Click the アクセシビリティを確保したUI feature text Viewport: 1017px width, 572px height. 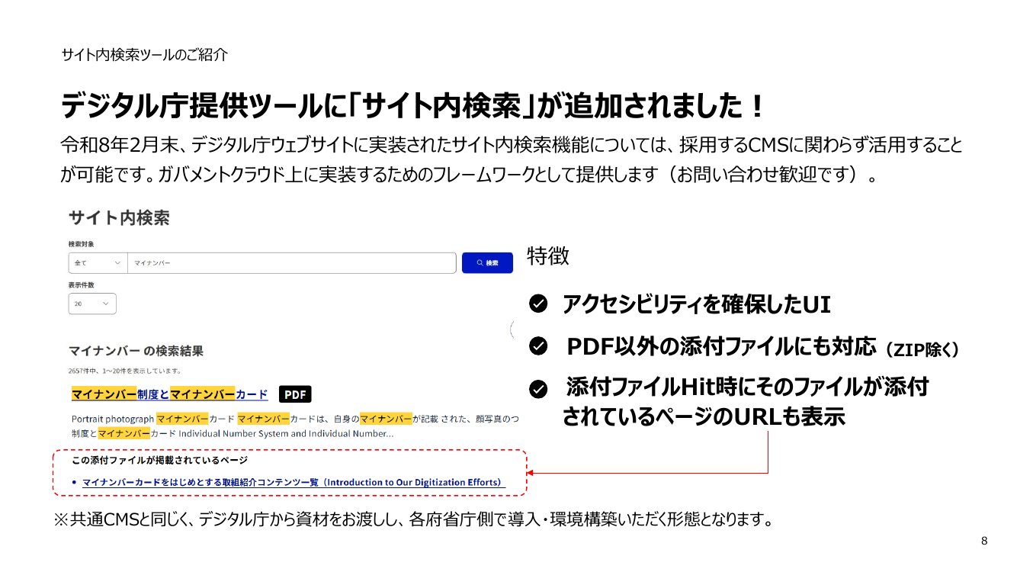point(697,304)
